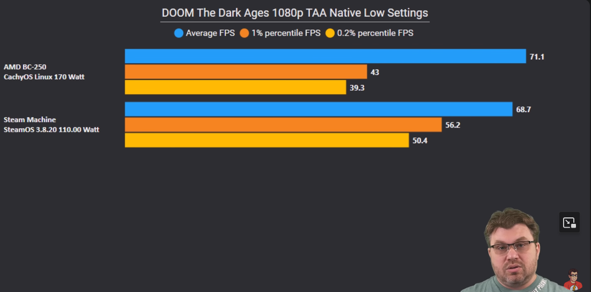The image size is (591, 292).
Task: Click the chart title DOOM The Dark Ages
Action: click(295, 13)
